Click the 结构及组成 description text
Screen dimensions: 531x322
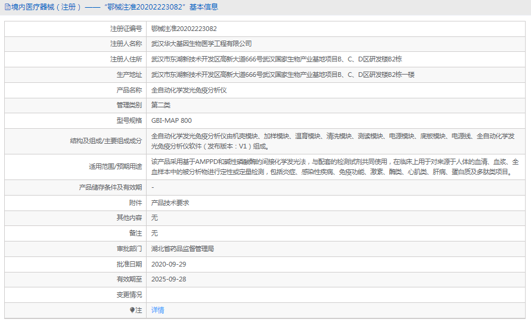pos(333,141)
